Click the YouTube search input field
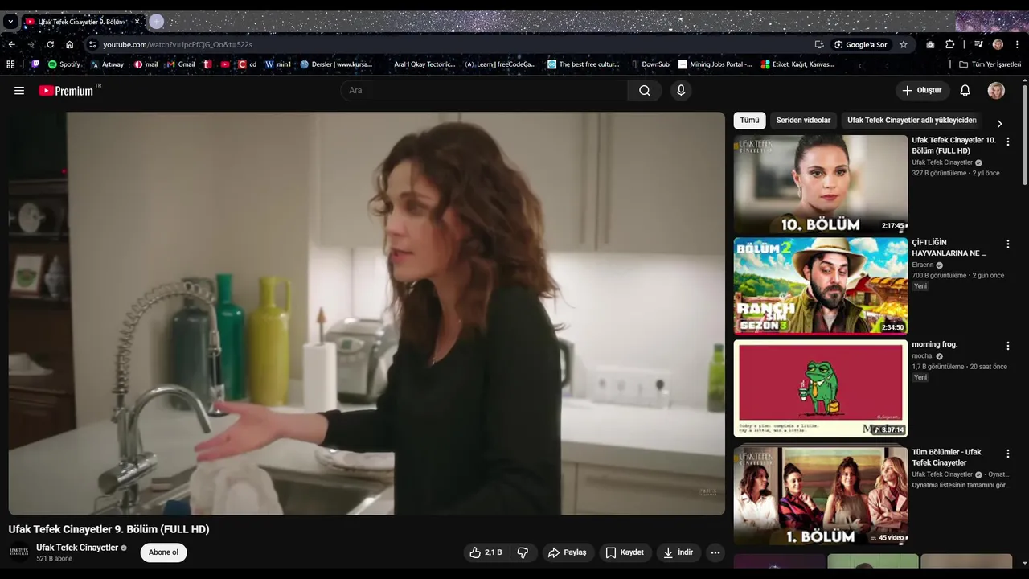 tap(484, 91)
